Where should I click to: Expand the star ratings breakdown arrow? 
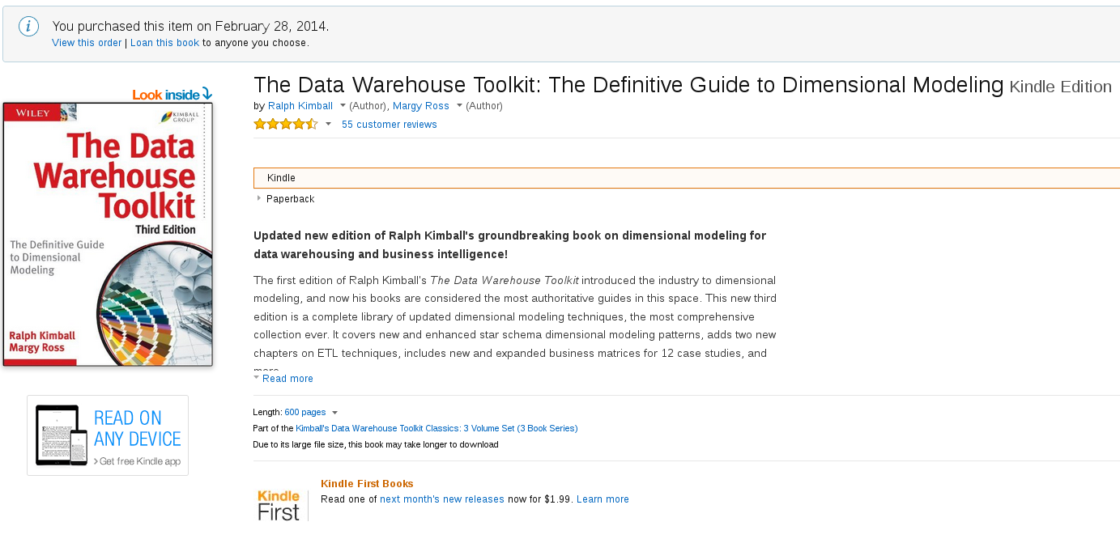[328, 125]
